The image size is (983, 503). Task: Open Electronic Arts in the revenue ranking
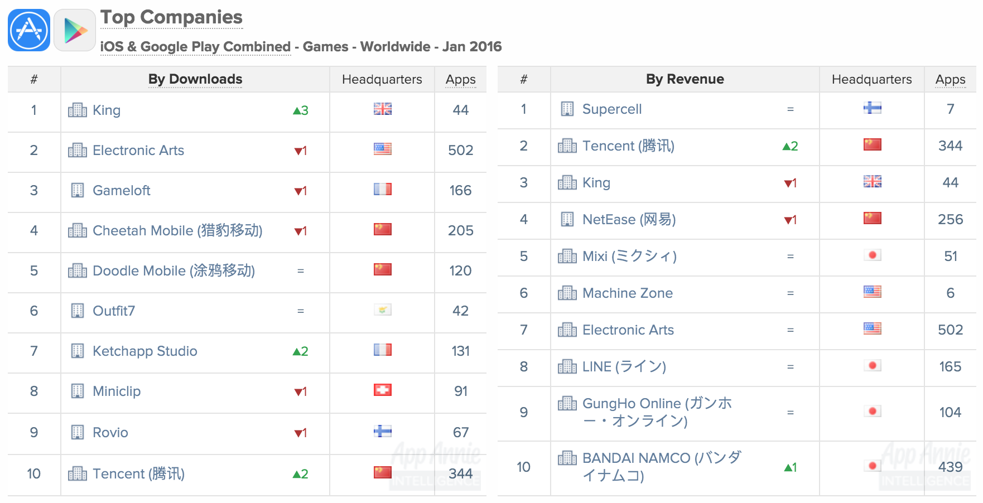pos(628,330)
